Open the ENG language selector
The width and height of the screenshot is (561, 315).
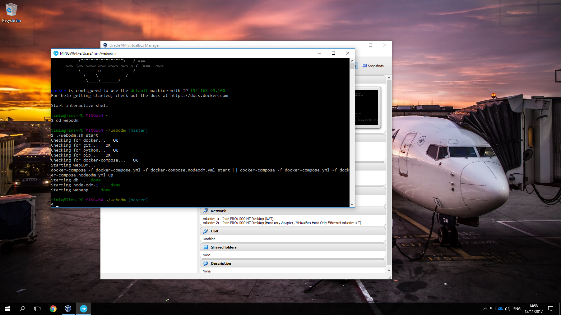click(x=517, y=308)
